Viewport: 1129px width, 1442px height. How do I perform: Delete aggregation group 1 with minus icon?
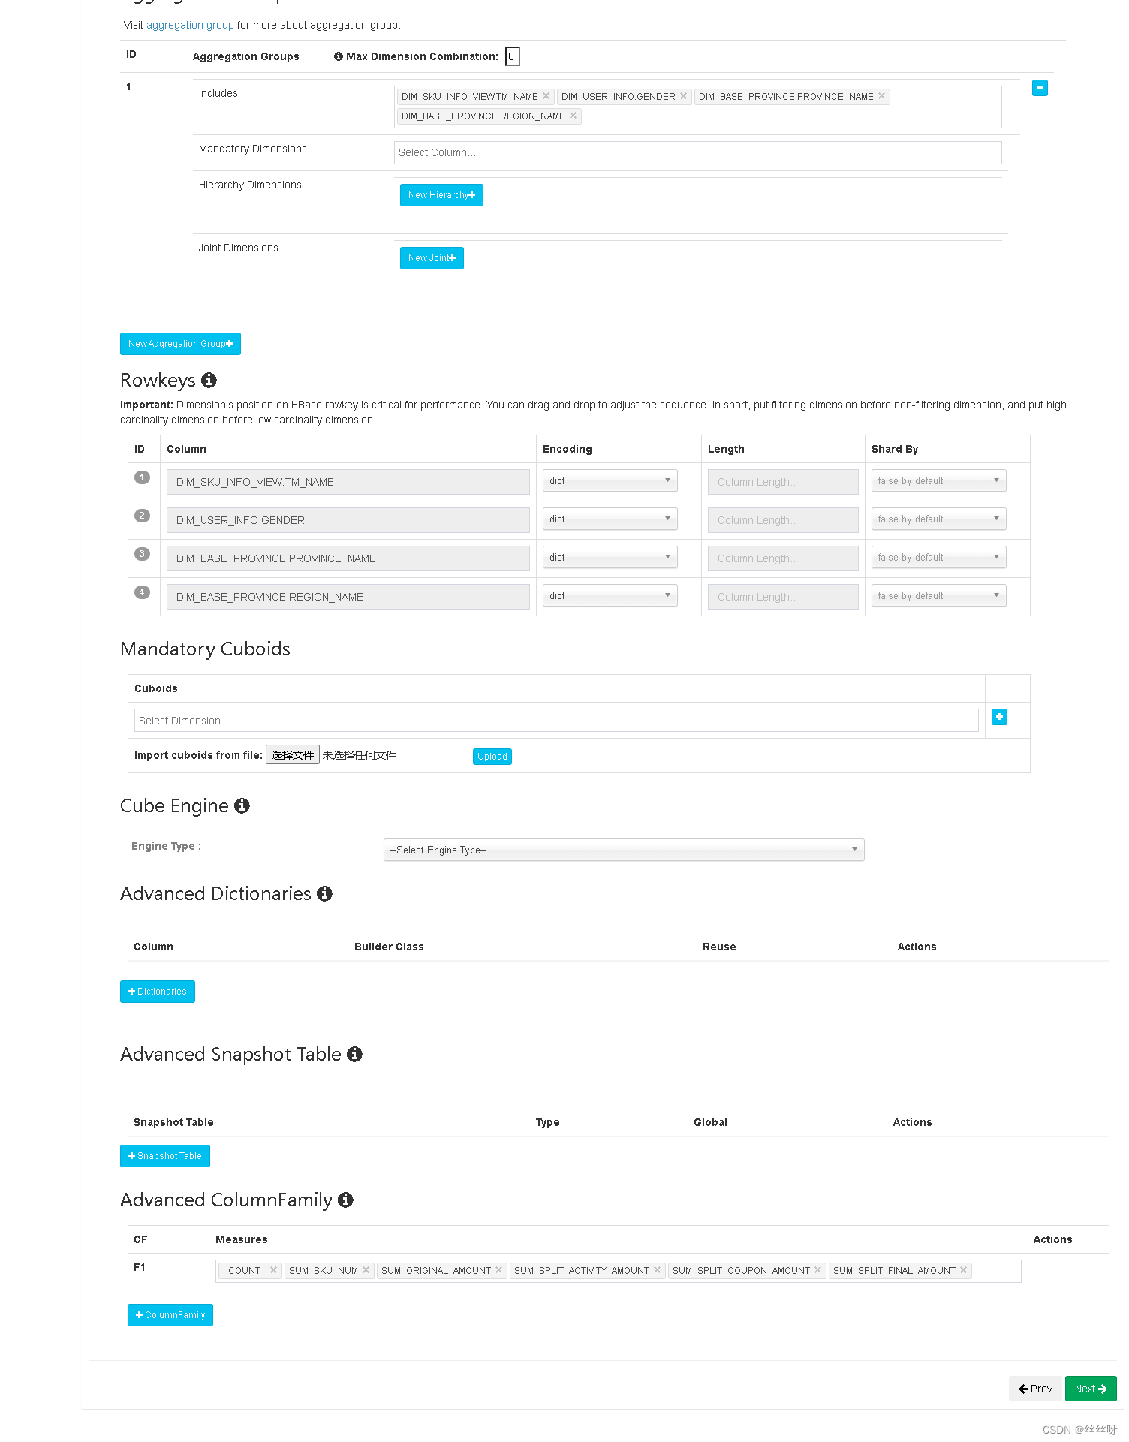(1040, 88)
